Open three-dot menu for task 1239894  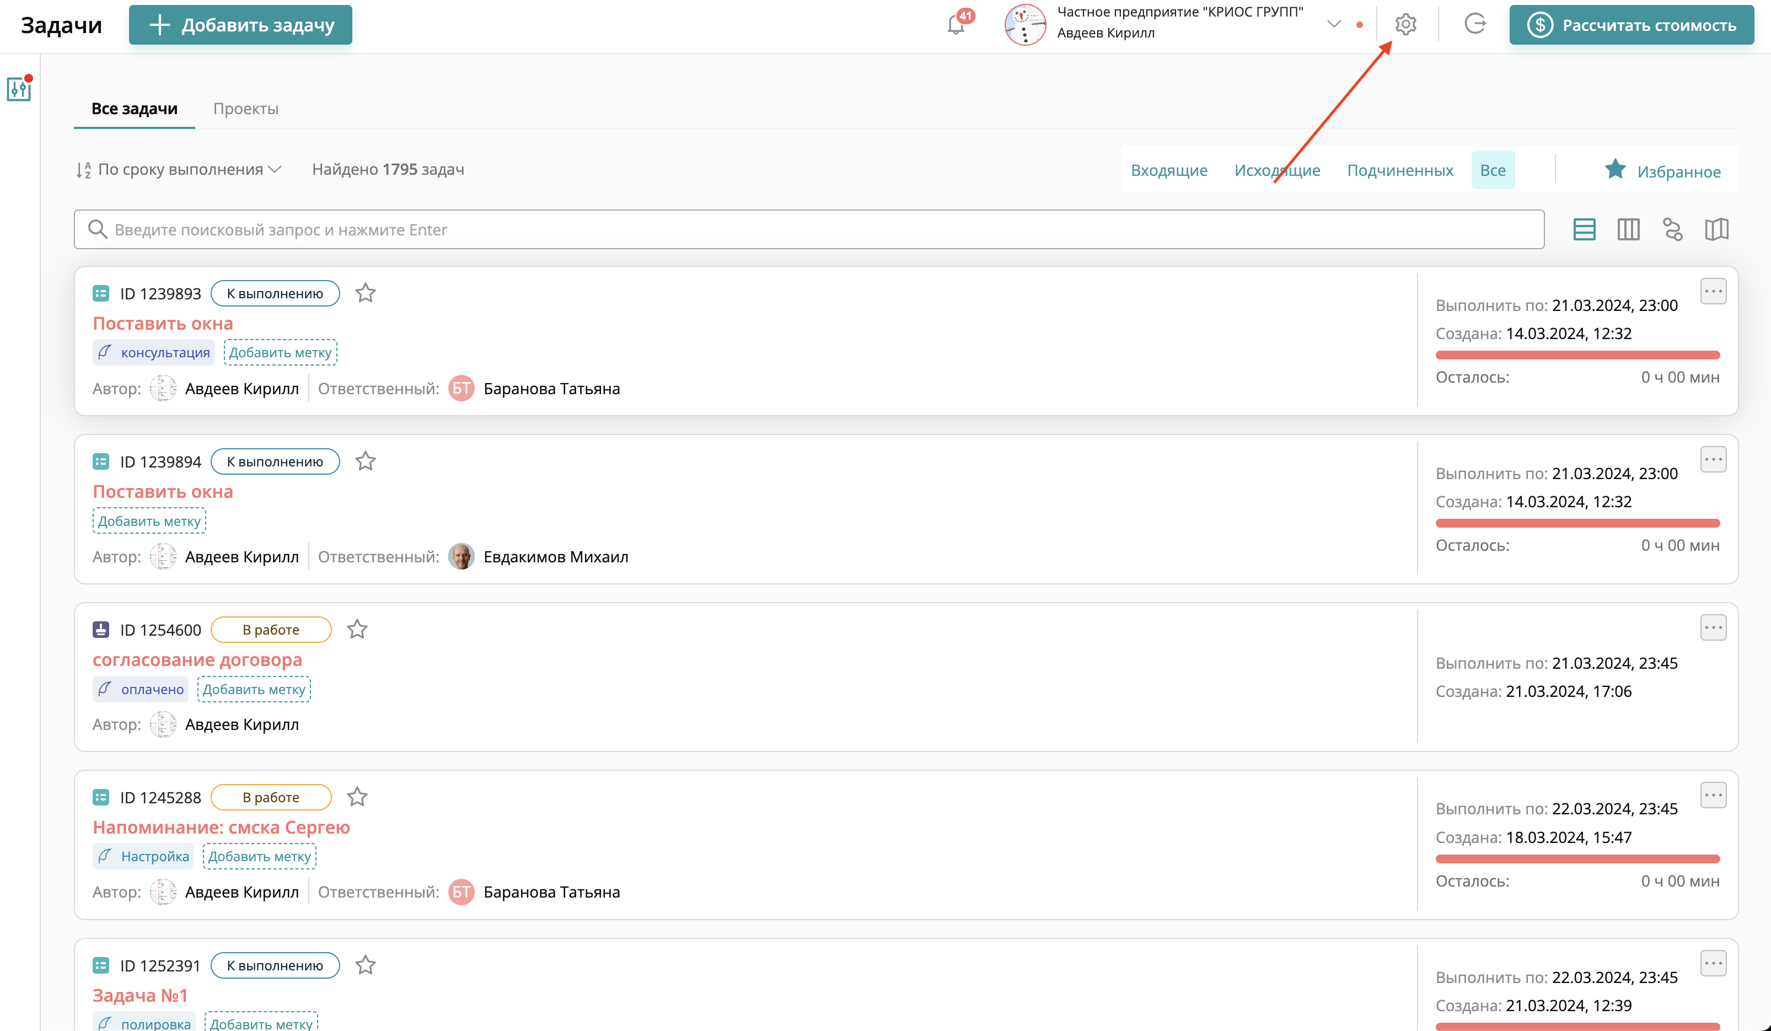(x=1713, y=460)
